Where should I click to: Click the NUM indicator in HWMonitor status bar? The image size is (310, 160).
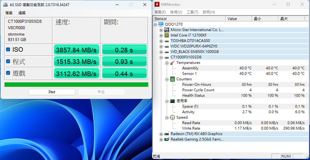tap(286, 156)
